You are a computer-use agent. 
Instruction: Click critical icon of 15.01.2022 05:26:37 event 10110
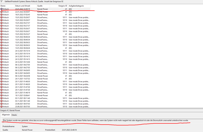click(x=1, y=31)
